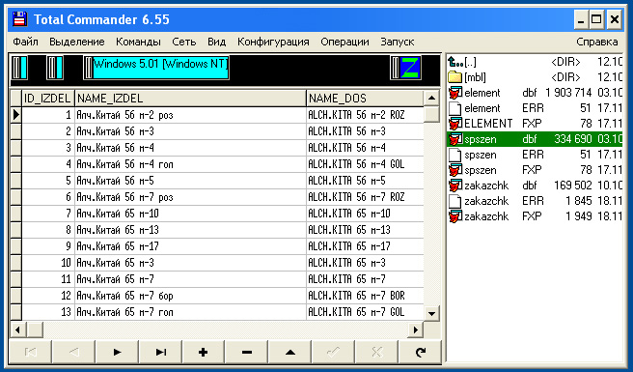
Task: Open the Справка menu
Action: tap(596, 42)
